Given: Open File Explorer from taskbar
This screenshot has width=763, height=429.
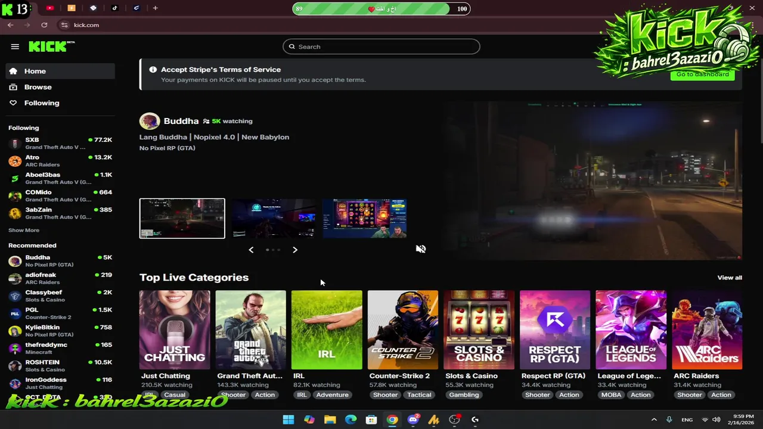Looking at the screenshot, I should click(x=330, y=419).
